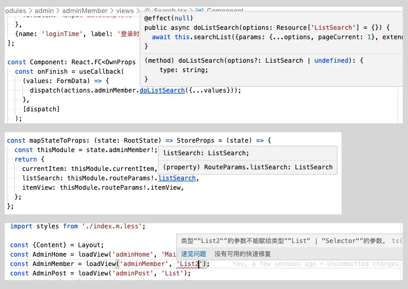Follow the doListSearch link in dispatch call
Viewport: 408px width, 289px height.
tap(162, 90)
